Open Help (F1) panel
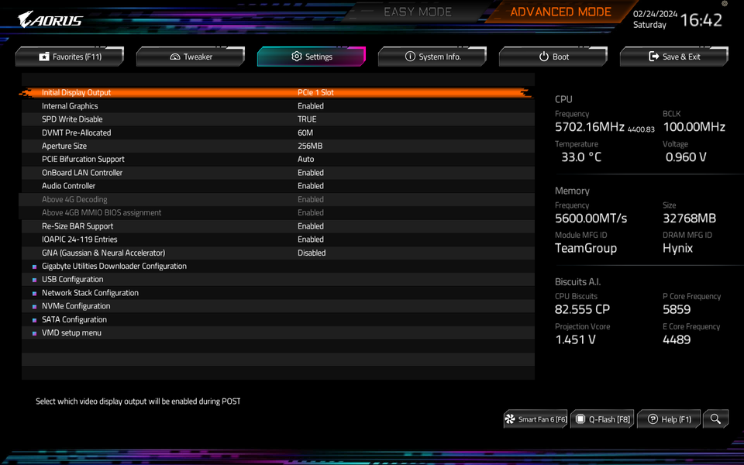 coord(669,419)
